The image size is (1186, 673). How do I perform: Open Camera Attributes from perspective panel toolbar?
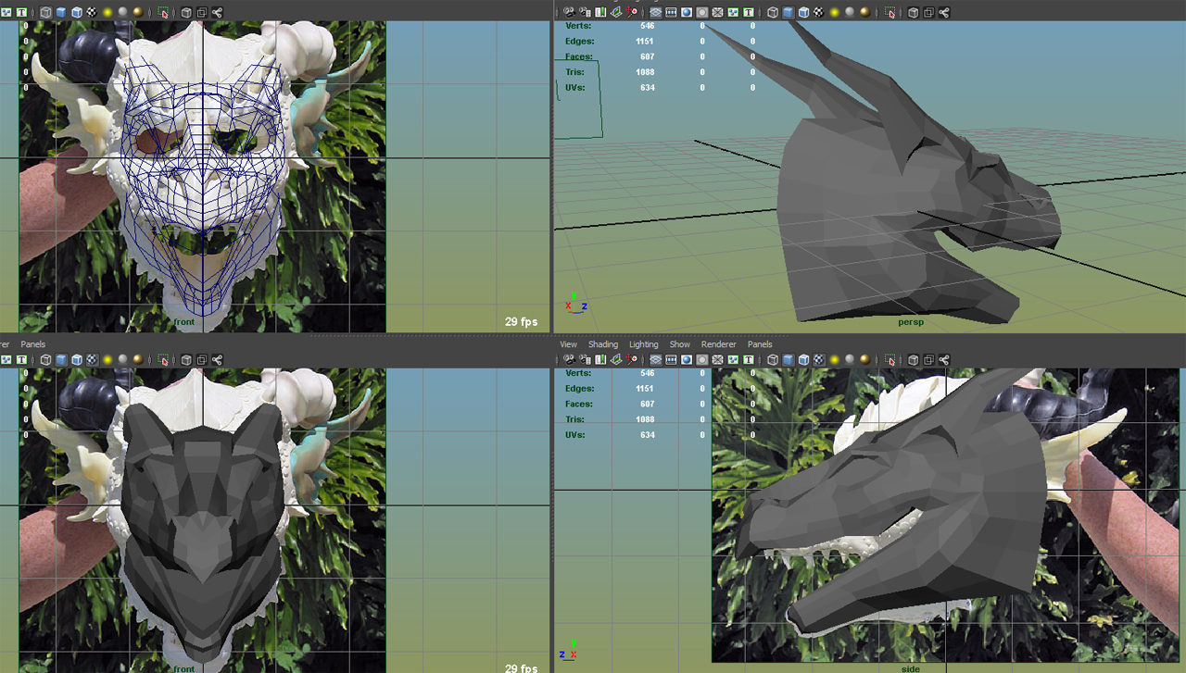point(585,13)
